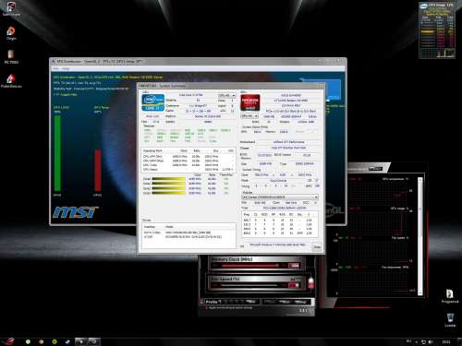Click the Memory Clock slider in Afterburner
The image size is (462, 346).
point(251,266)
